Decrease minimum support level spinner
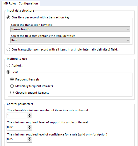Image resolution: width=138 pixels, height=146 pixels. point(29,129)
